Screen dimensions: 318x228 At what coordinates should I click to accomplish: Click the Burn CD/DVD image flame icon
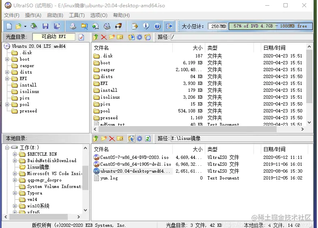tap(118, 26)
